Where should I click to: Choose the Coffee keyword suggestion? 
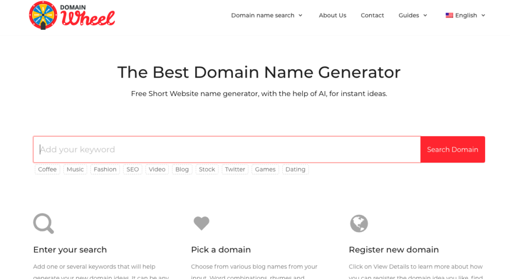coord(47,169)
